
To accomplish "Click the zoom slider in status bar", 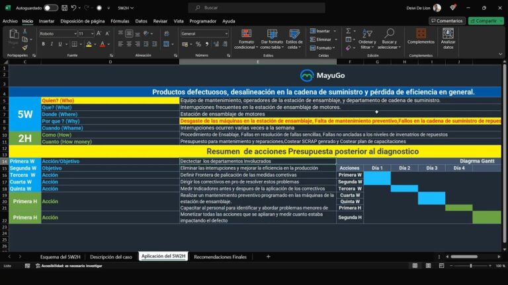I will pos(470,266).
